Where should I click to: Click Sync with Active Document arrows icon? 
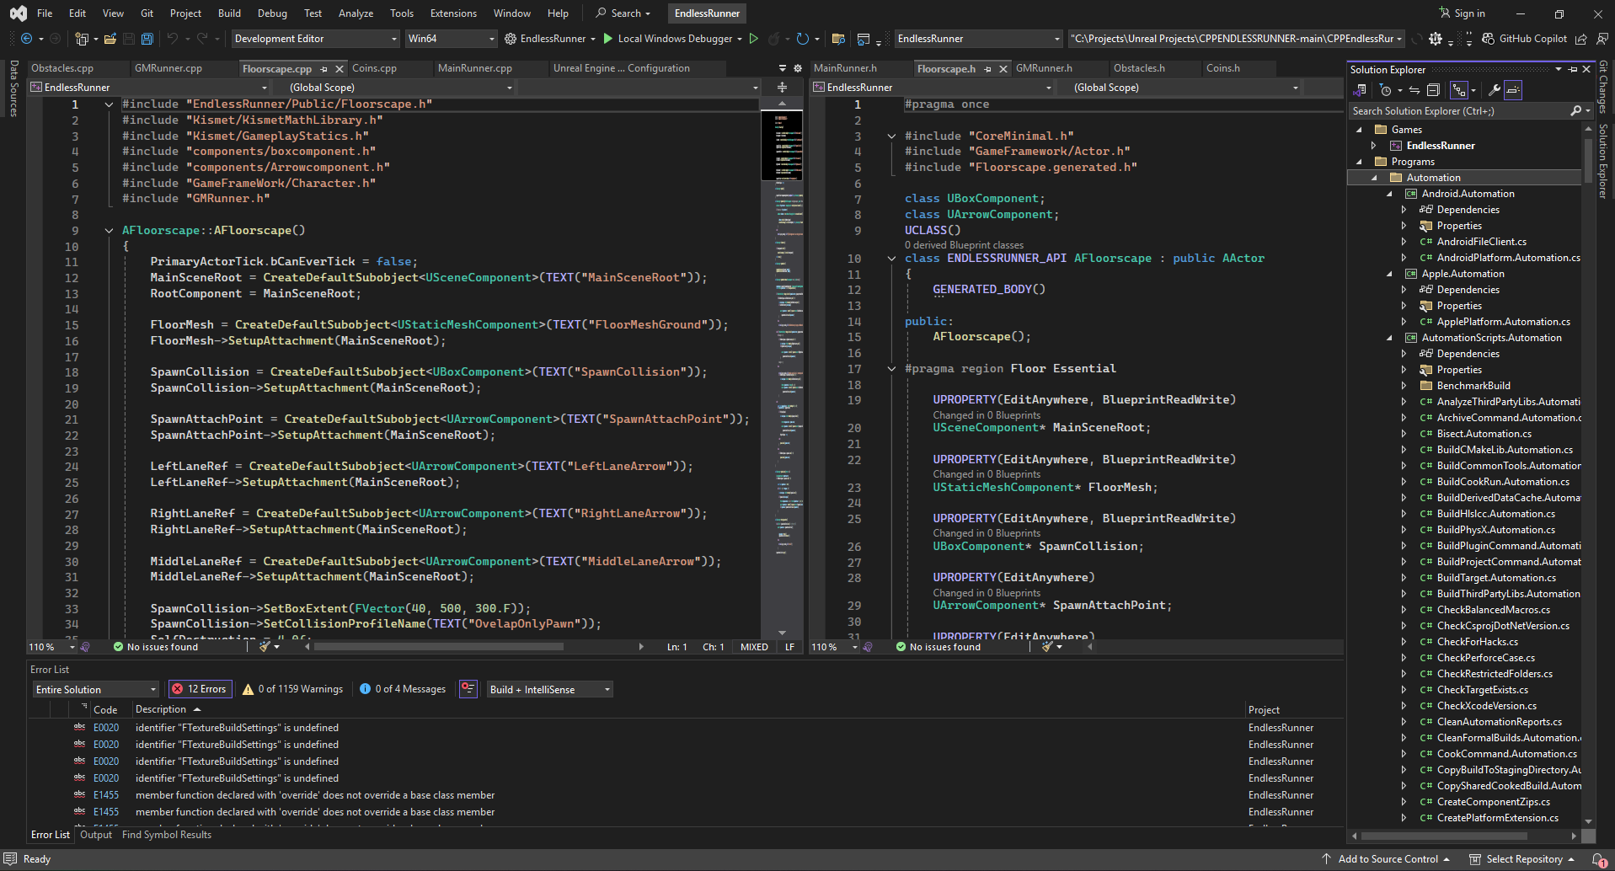(x=1414, y=90)
